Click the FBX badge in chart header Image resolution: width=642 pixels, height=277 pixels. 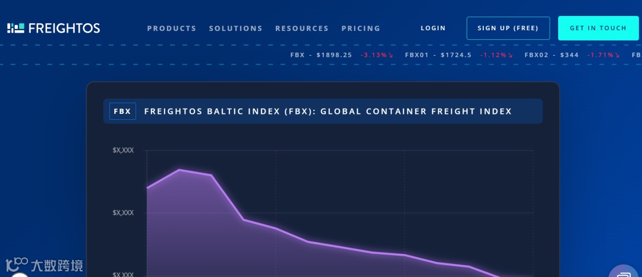[122, 111]
